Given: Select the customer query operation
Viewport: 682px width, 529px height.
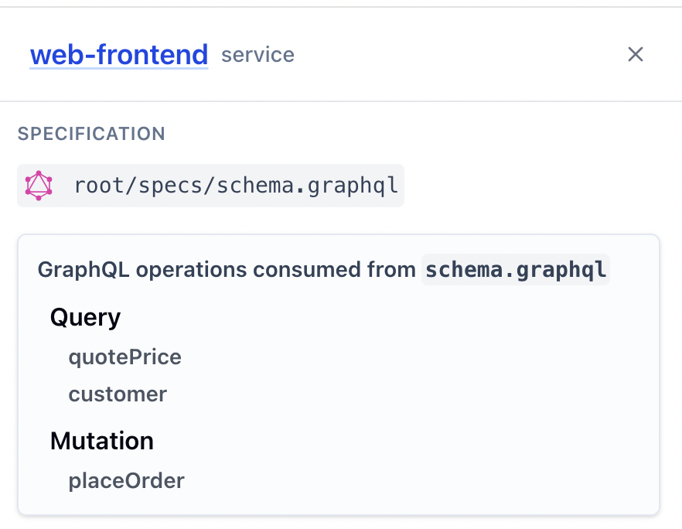Looking at the screenshot, I should [x=118, y=394].
